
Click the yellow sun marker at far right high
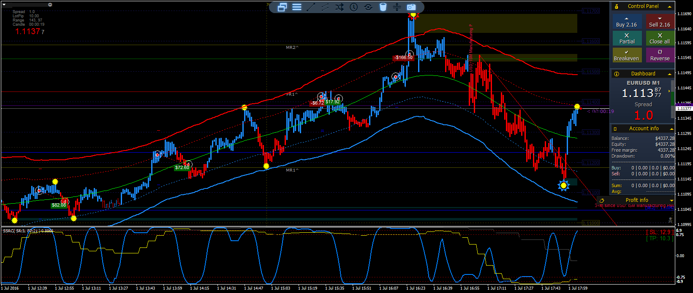577,107
